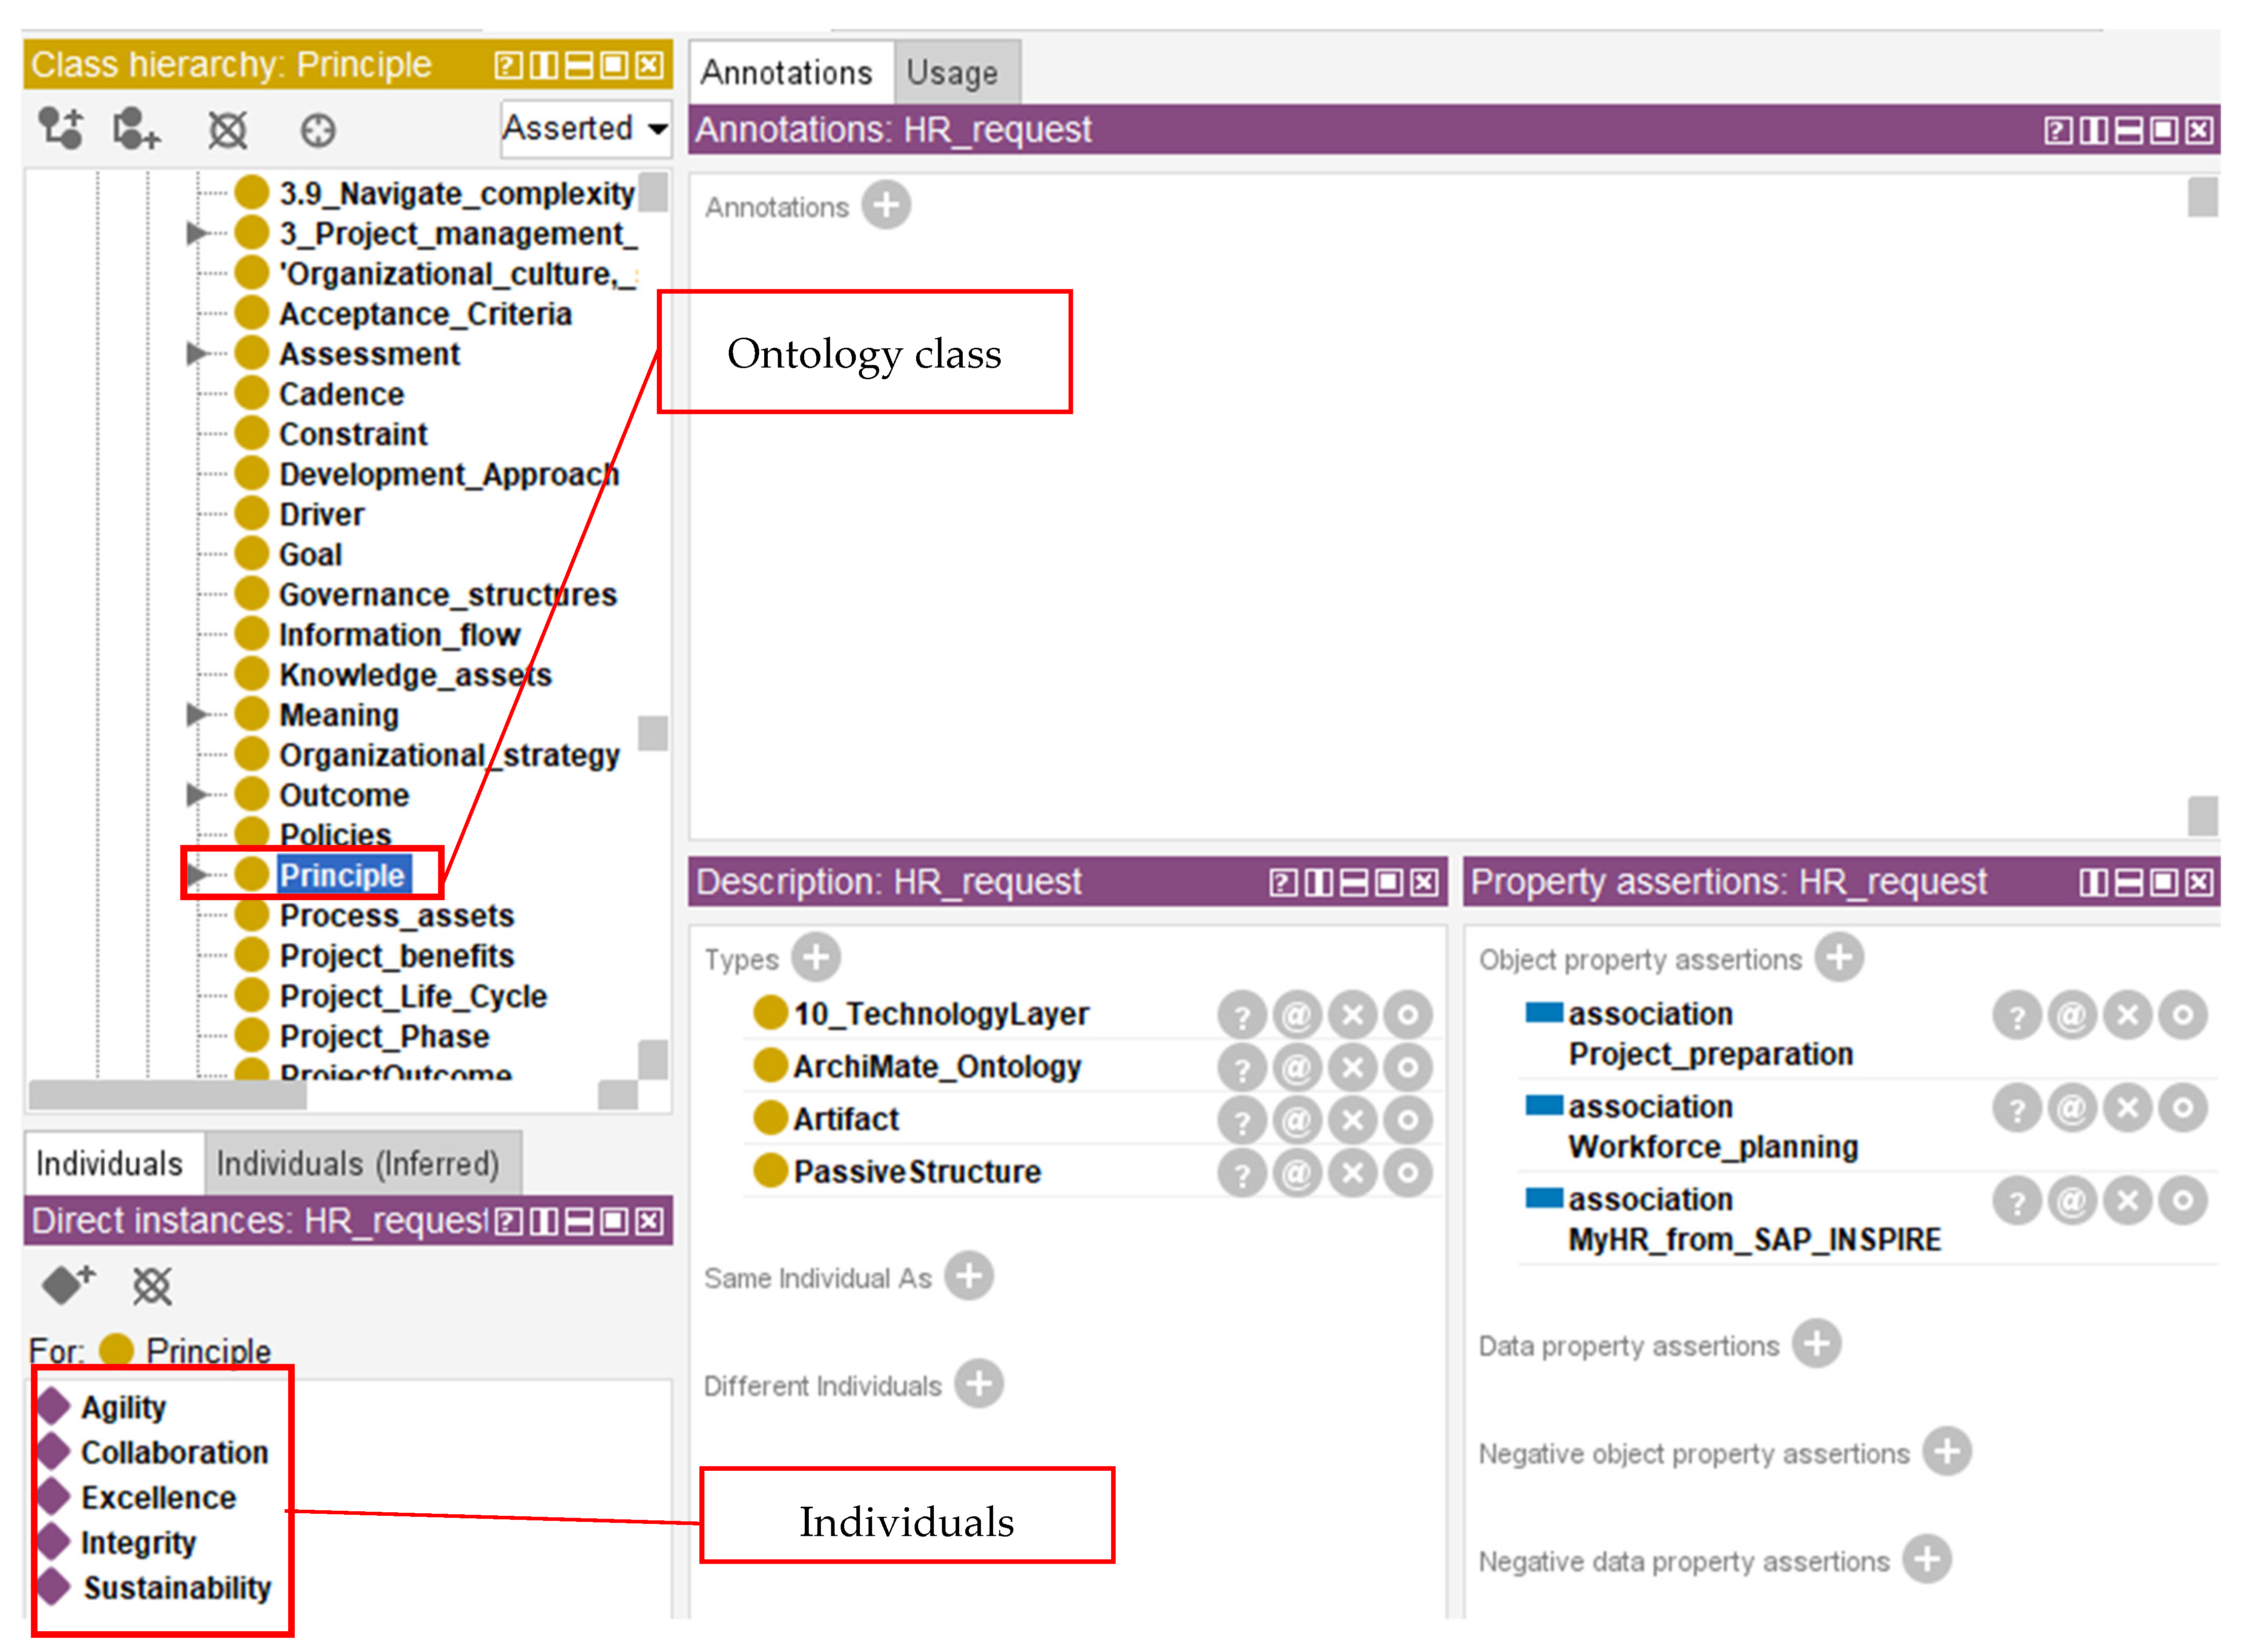Click explain inference icon for 10_TechnologyLayer
The width and height of the screenshot is (2247, 1652).
[x=1242, y=1016]
